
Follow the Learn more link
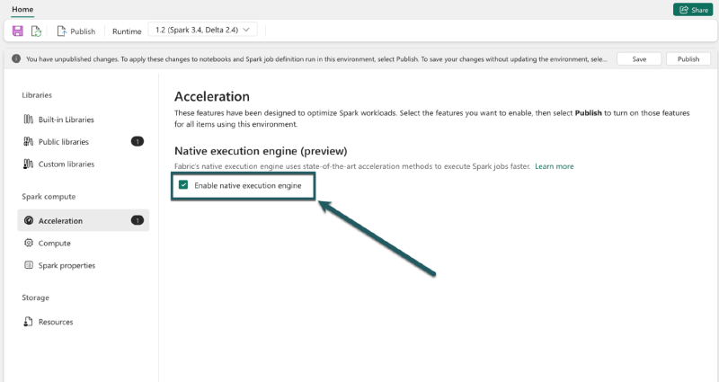click(554, 166)
